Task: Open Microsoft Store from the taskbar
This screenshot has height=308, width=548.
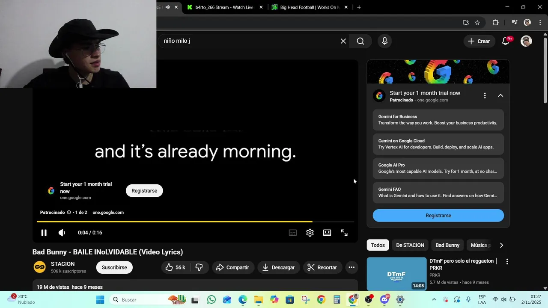Action: (x=290, y=299)
